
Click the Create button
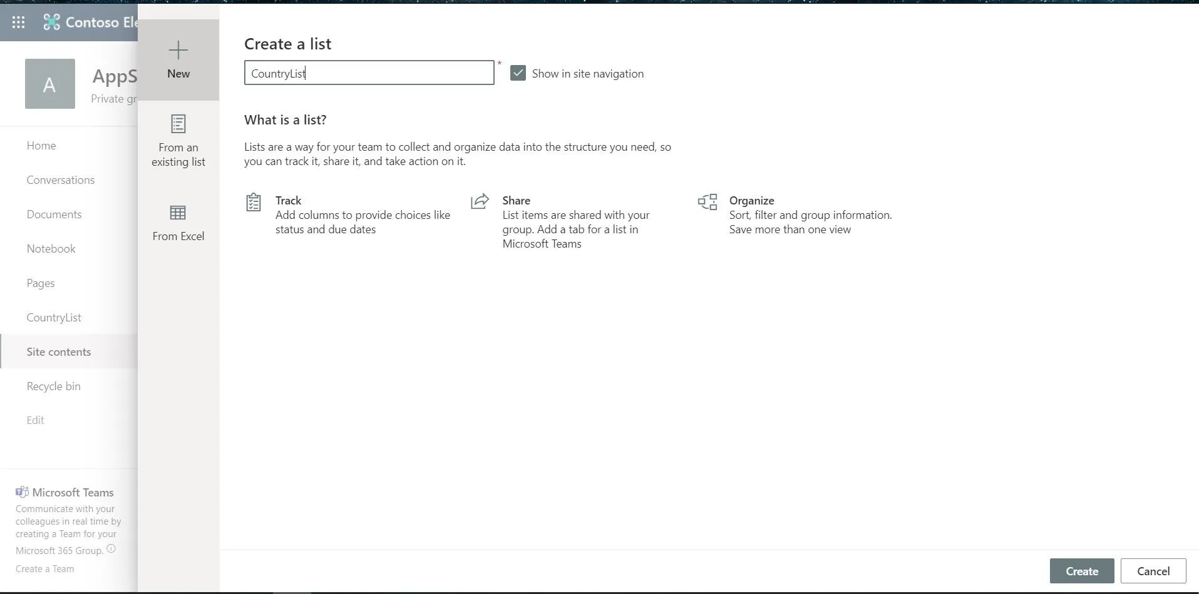1081,571
